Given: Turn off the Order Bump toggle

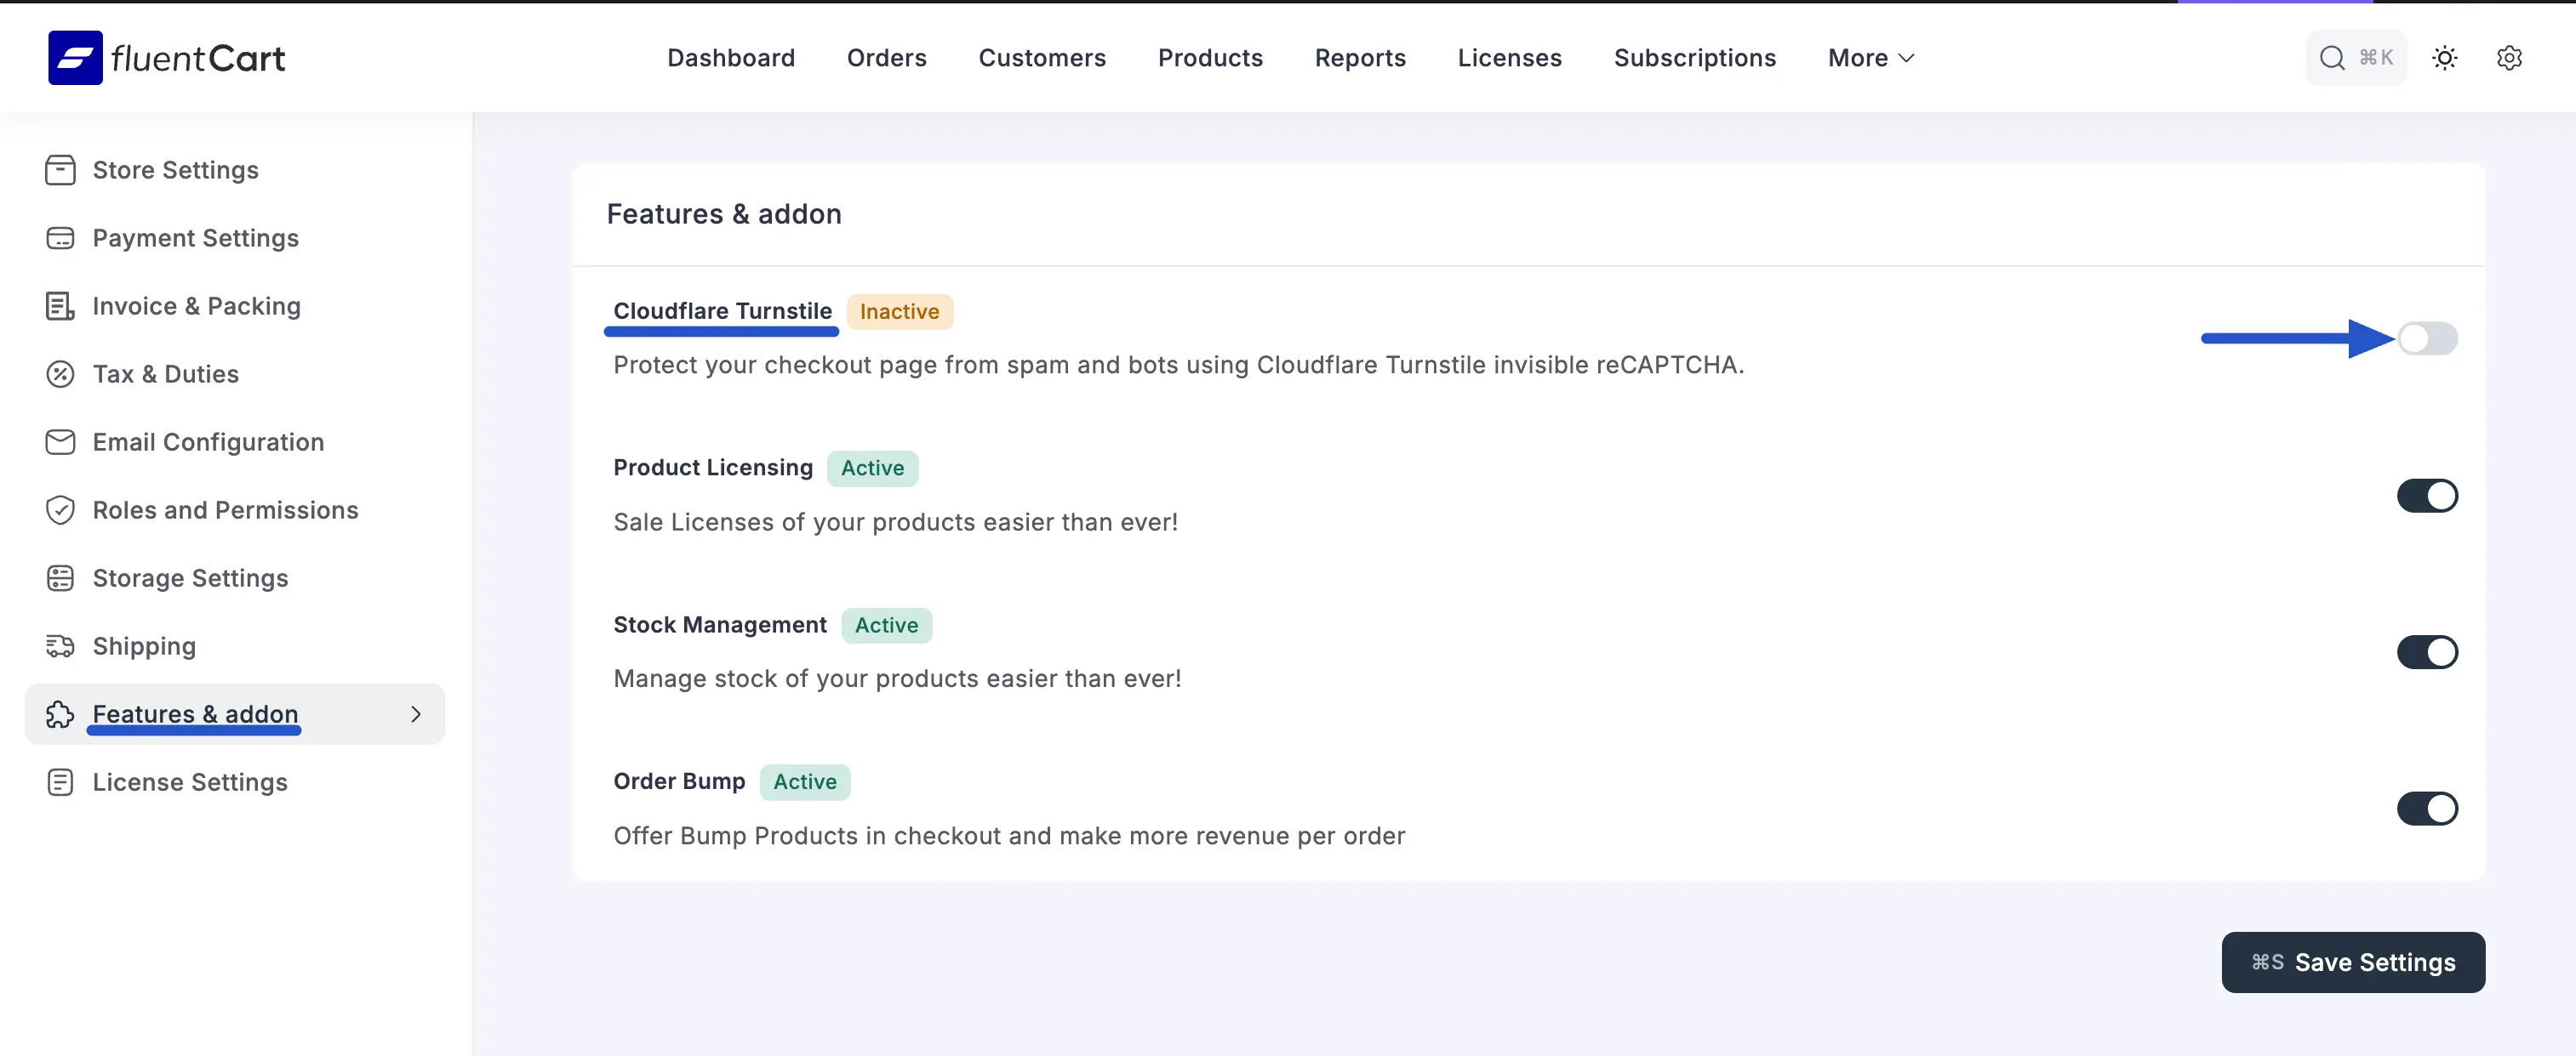Looking at the screenshot, I should click(x=2428, y=809).
